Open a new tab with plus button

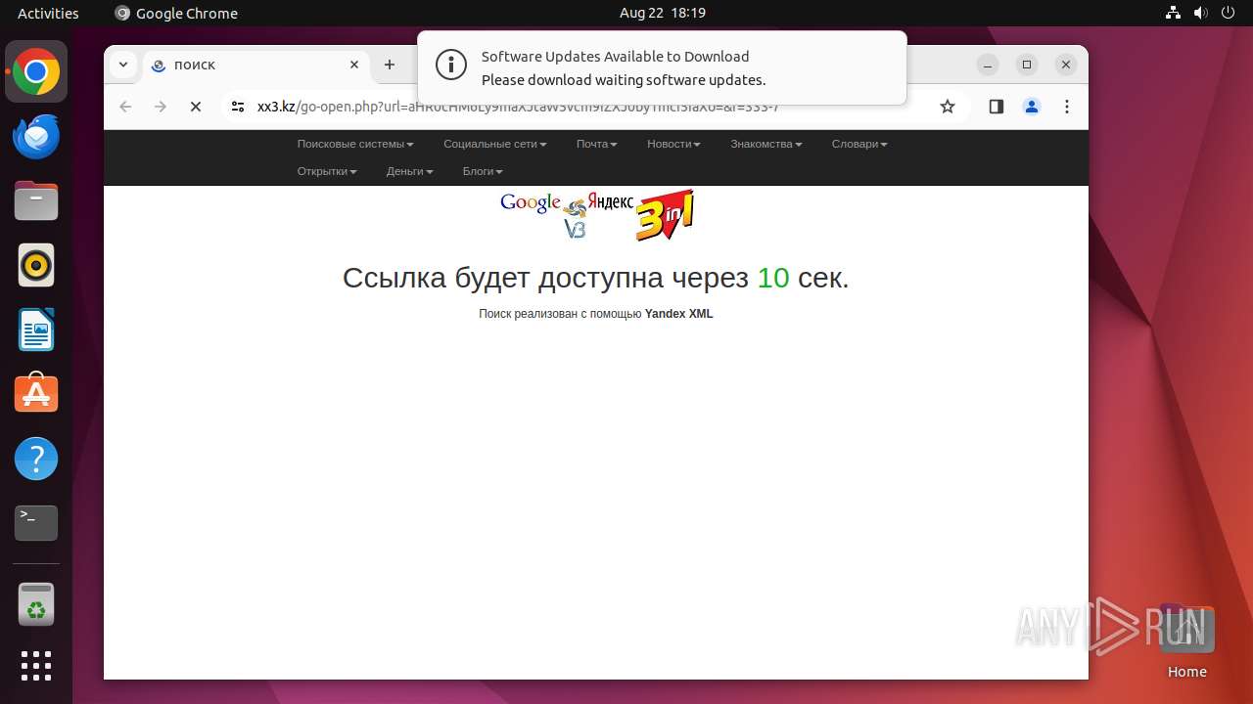click(x=390, y=65)
